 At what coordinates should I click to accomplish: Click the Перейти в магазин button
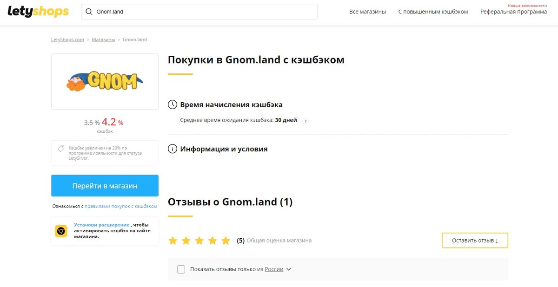(105, 186)
